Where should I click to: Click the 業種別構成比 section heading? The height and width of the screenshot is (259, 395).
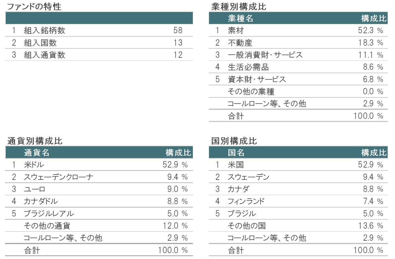pos(239,6)
